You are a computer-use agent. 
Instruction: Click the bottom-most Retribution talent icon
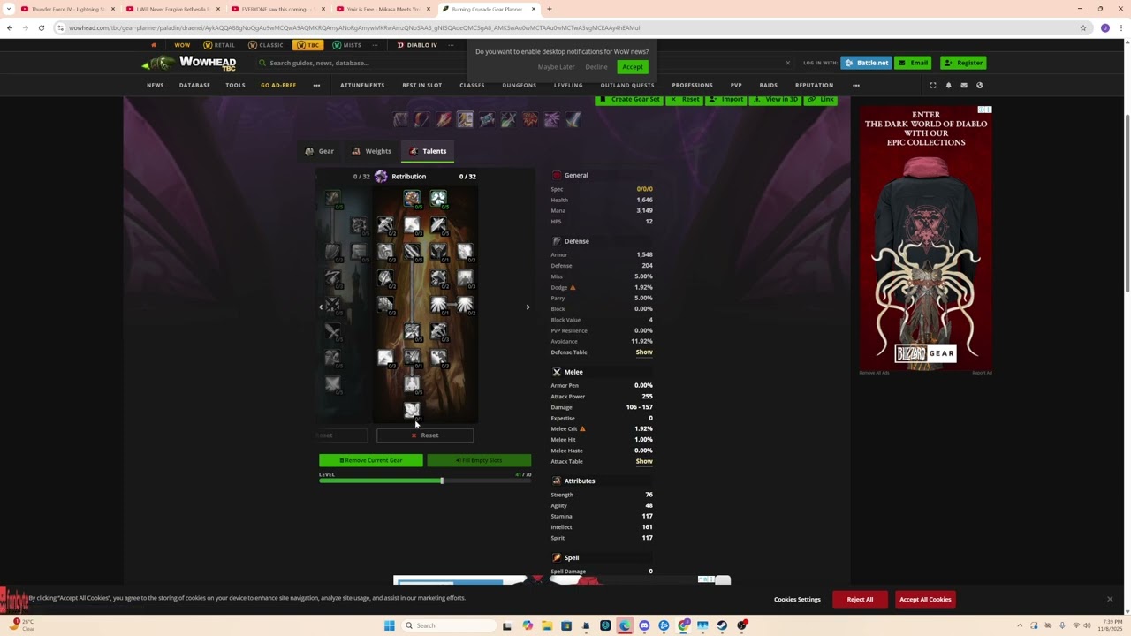coord(412,410)
